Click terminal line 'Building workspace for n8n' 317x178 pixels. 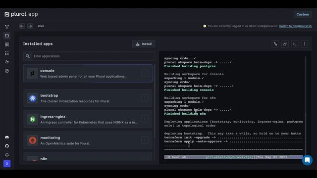pyautogui.click(x=190, y=98)
